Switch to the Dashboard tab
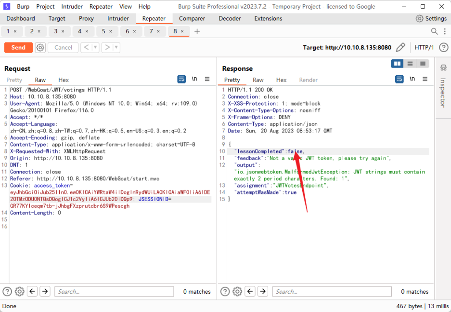This screenshot has height=312, width=451. click(21, 18)
